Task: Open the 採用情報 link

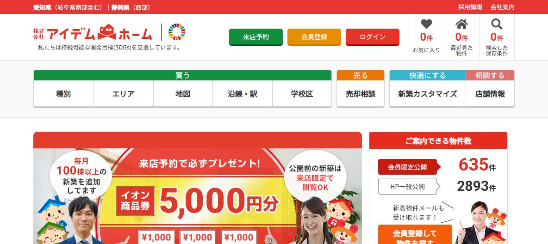Action: click(470, 7)
